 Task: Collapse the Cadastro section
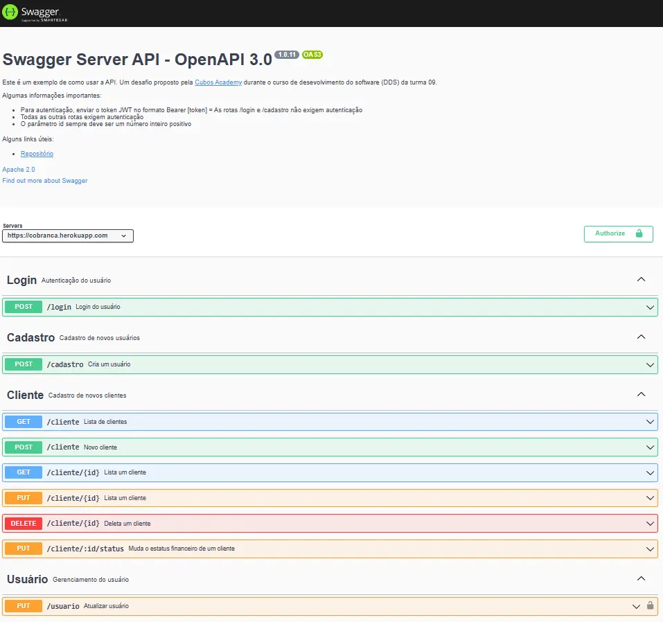point(641,337)
